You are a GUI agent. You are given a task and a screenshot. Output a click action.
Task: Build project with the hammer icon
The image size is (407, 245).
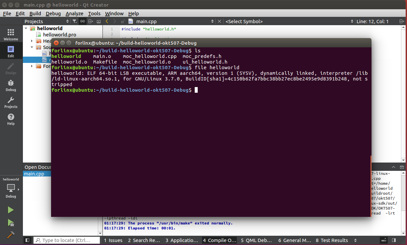click(11, 234)
